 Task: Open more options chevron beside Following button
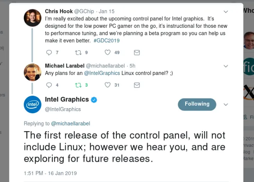[226, 104]
